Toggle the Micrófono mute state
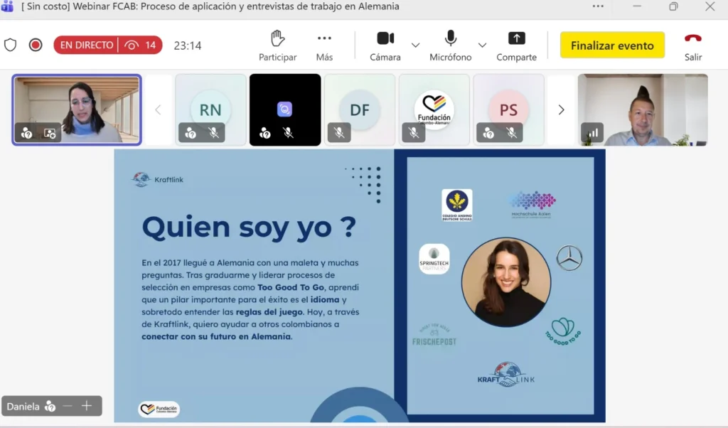This screenshot has width=728, height=428. click(450, 45)
